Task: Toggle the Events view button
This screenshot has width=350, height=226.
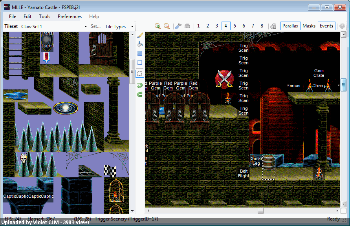Action: pyautogui.click(x=326, y=26)
